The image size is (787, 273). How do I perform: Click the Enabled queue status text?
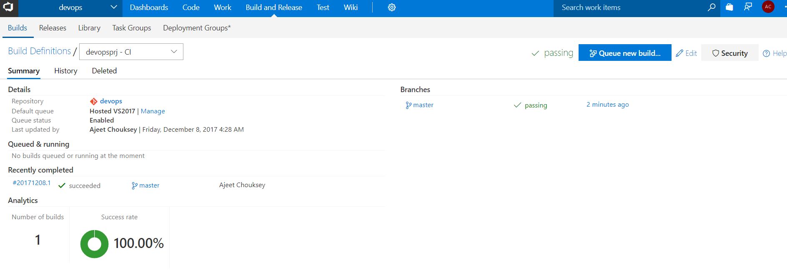[102, 120]
